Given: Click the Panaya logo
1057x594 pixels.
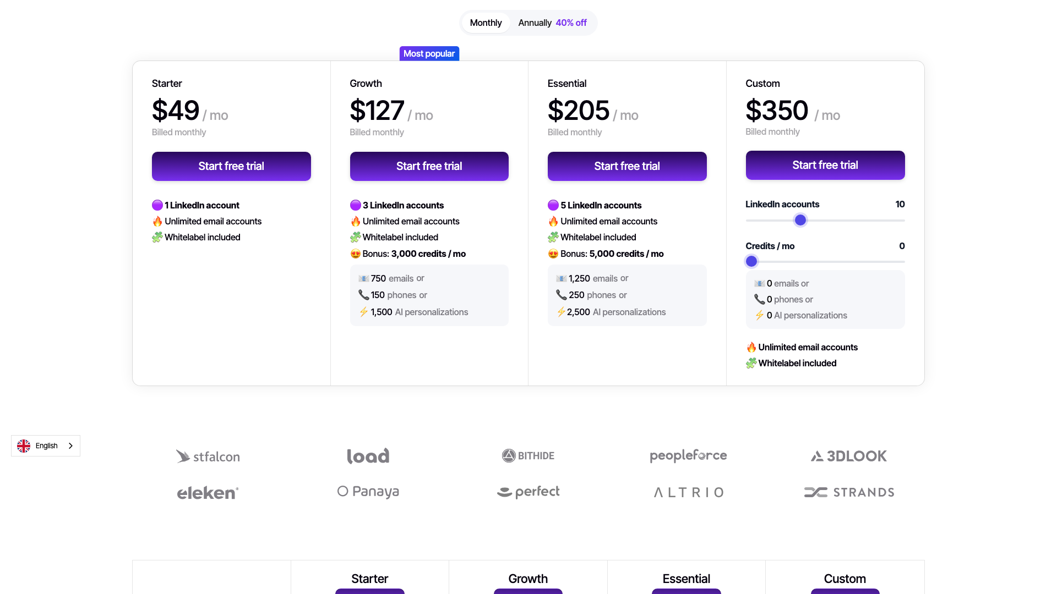Looking at the screenshot, I should pos(368,491).
